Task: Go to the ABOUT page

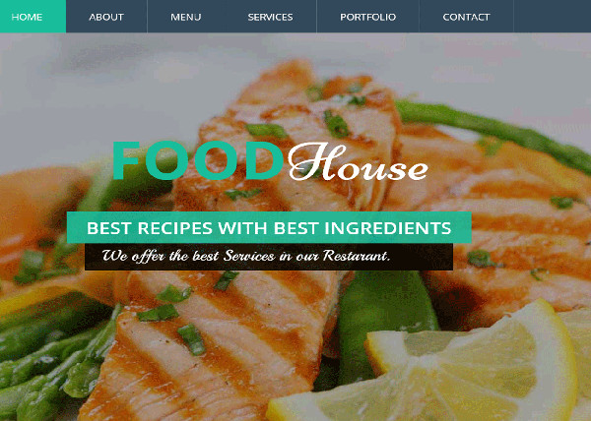Action: [x=106, y=17]
